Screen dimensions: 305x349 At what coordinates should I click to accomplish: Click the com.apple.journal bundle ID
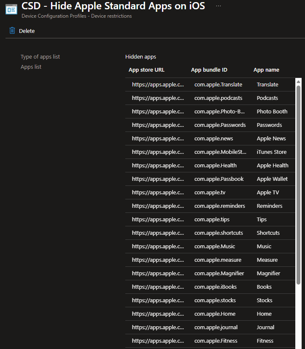click(x=216, y=328)
